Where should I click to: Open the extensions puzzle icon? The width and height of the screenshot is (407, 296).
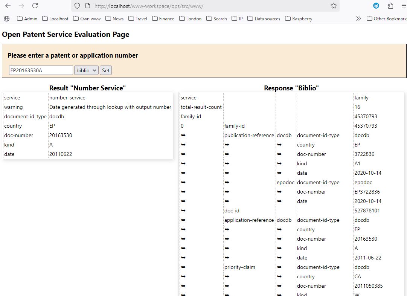point(390,6)
